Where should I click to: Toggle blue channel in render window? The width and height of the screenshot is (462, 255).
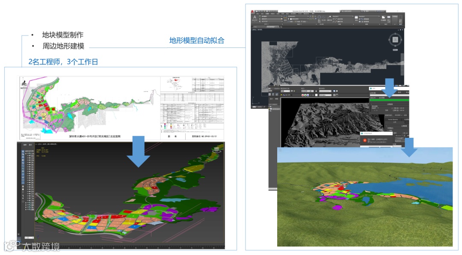[x=308, y=95]
